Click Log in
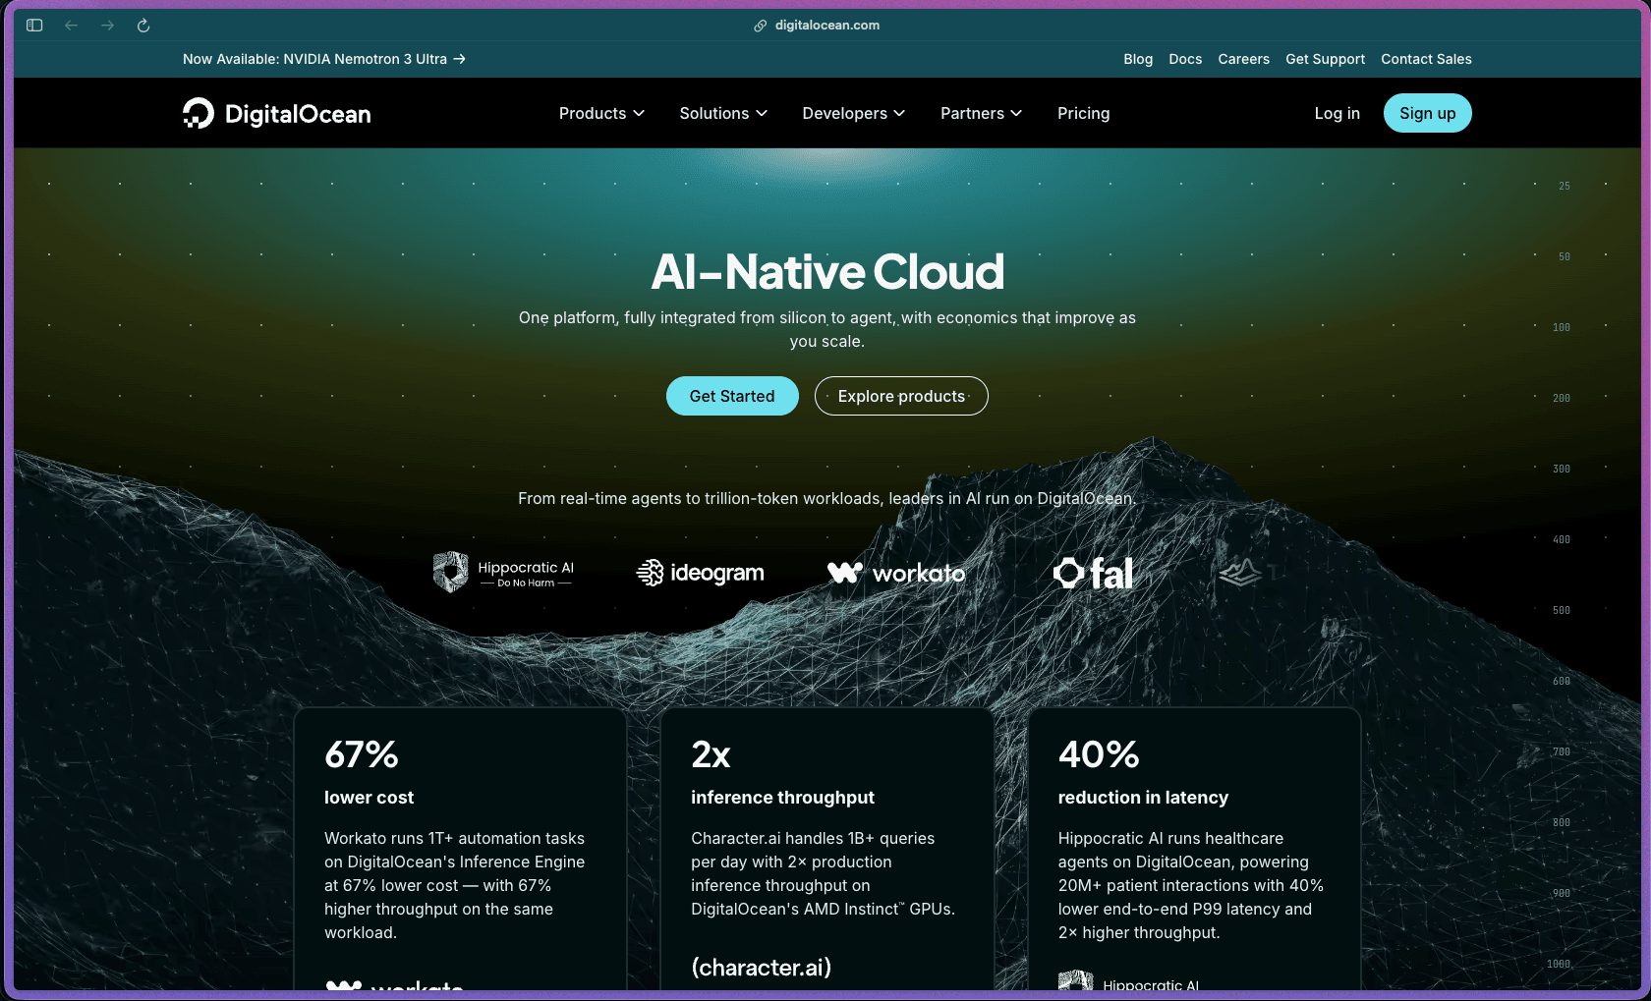 pos(1337,114)
